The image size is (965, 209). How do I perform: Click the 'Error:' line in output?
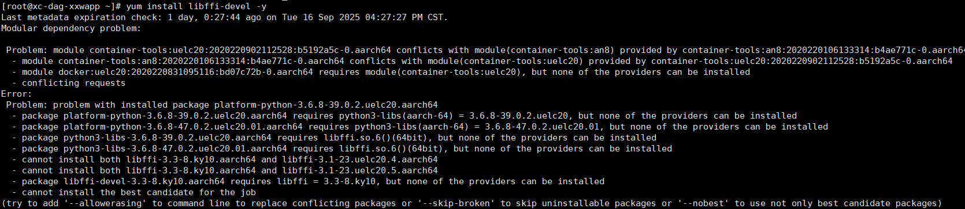17,94
